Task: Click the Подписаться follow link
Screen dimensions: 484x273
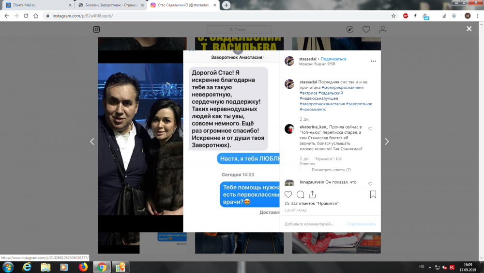Action: coord(333,59)
